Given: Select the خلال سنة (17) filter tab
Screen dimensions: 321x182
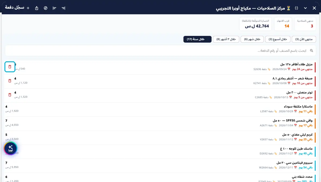Looking at the screenshot, I should 197,39.
